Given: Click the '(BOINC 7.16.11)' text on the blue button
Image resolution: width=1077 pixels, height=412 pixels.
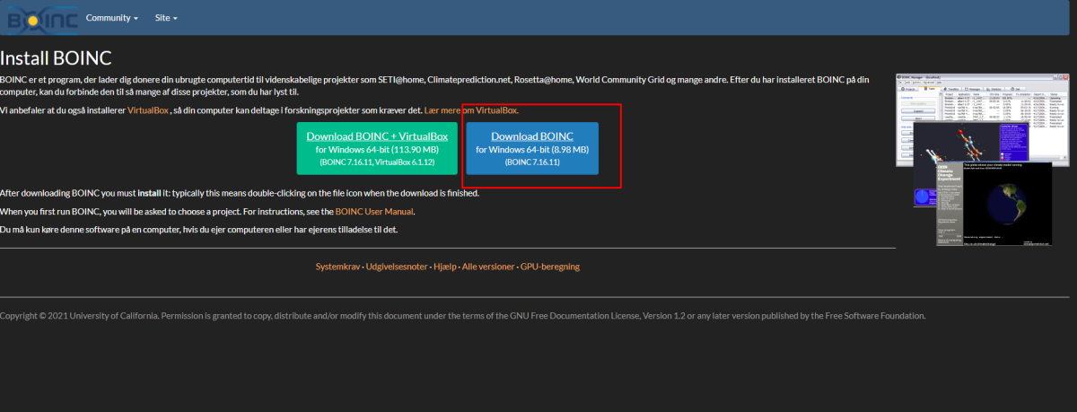Looking at the screenshot, I should point(533,163).
